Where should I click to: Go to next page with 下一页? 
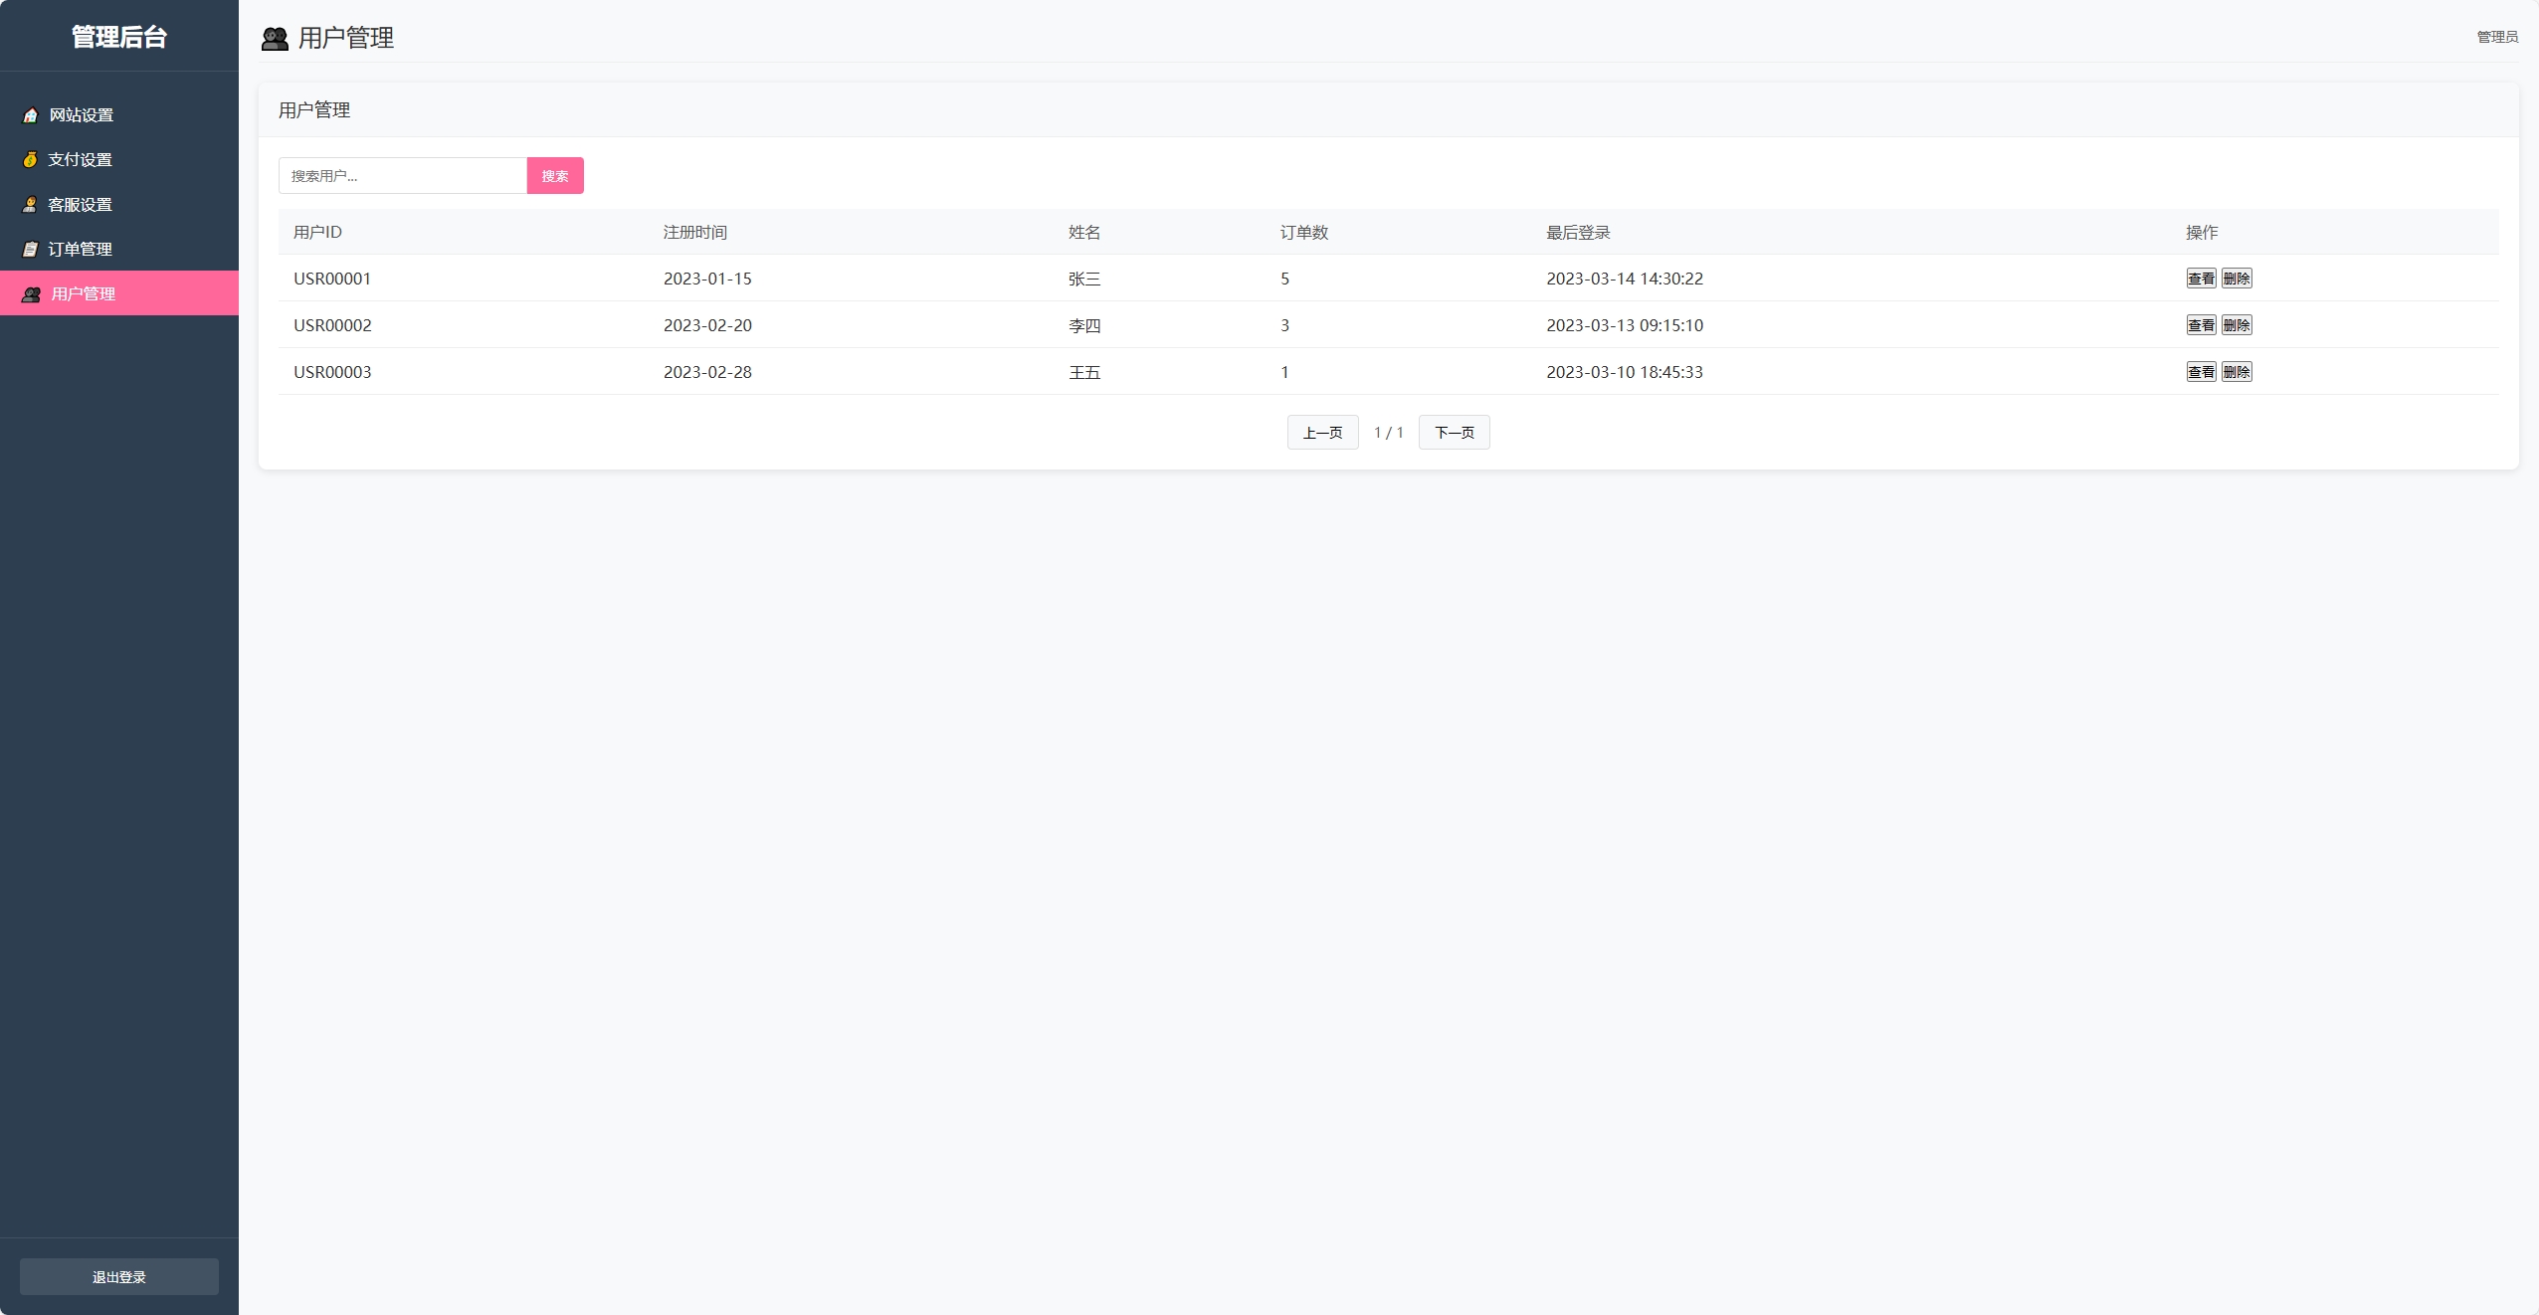pos(1453,433)
